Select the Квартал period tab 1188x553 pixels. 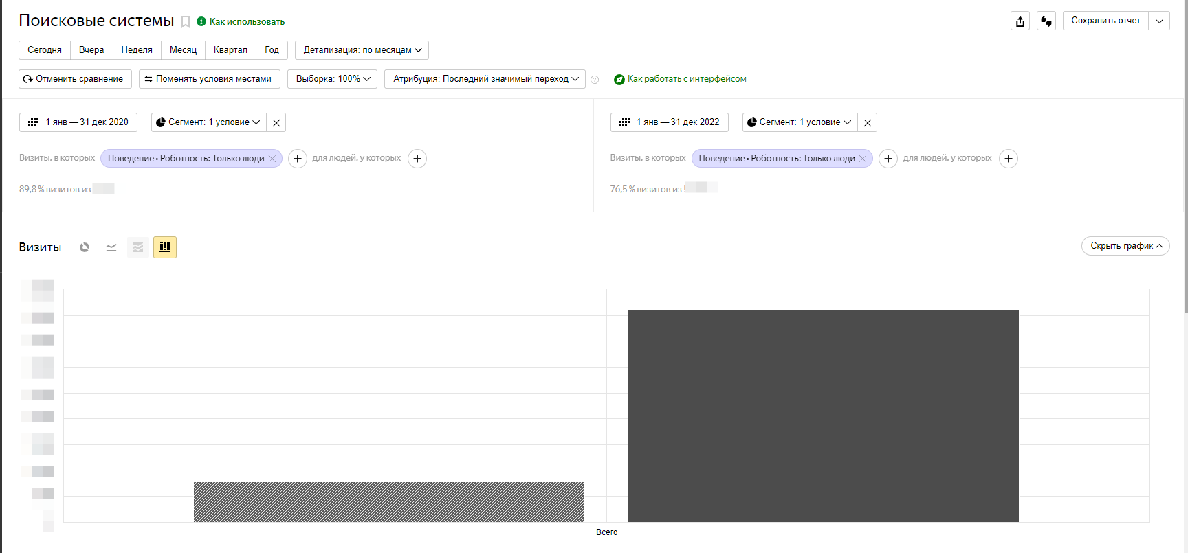point(230,50)
